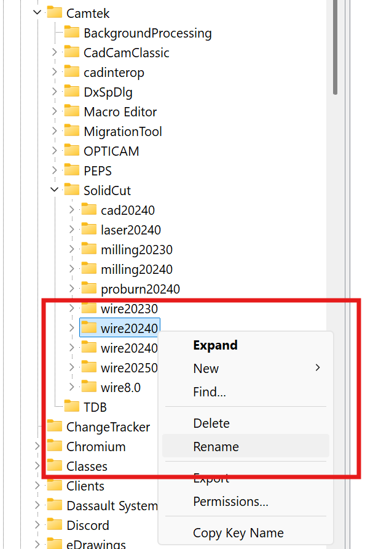Viewport: 373px width, 549px height.
Task: Expand the milling20230 key arrow
Action: (x=72, y=249)
